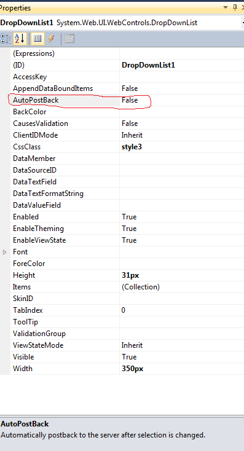Image resolution: width=244 pixels, height=451 pixels.
Task: Click the BackColor value field
Action: (182, 112)
